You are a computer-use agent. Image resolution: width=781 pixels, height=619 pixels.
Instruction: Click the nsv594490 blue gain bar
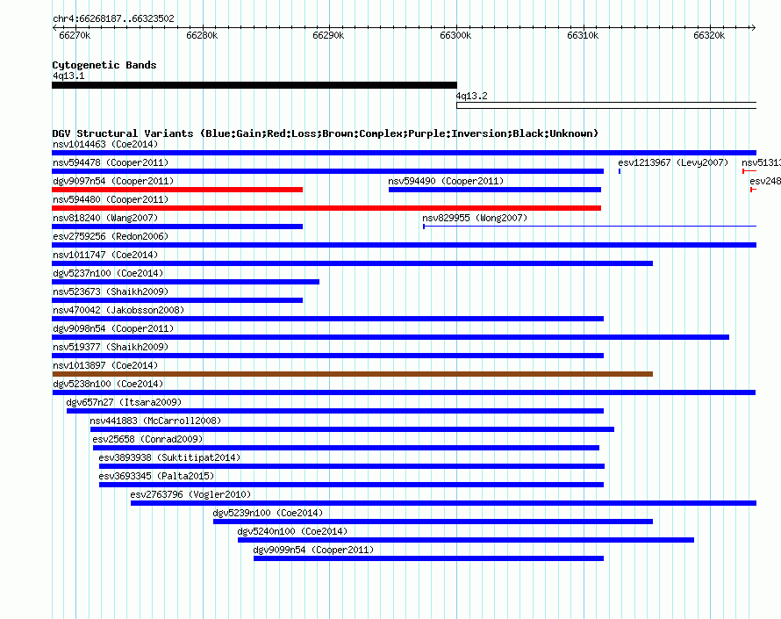tap(495, 190)
